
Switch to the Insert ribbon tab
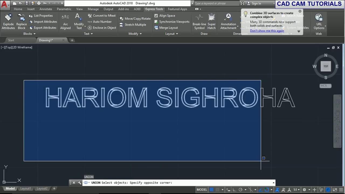(31, 9)
